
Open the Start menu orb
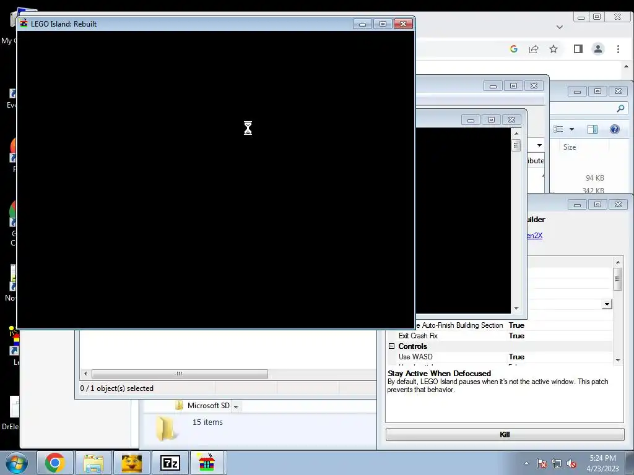tap(16, 463)
